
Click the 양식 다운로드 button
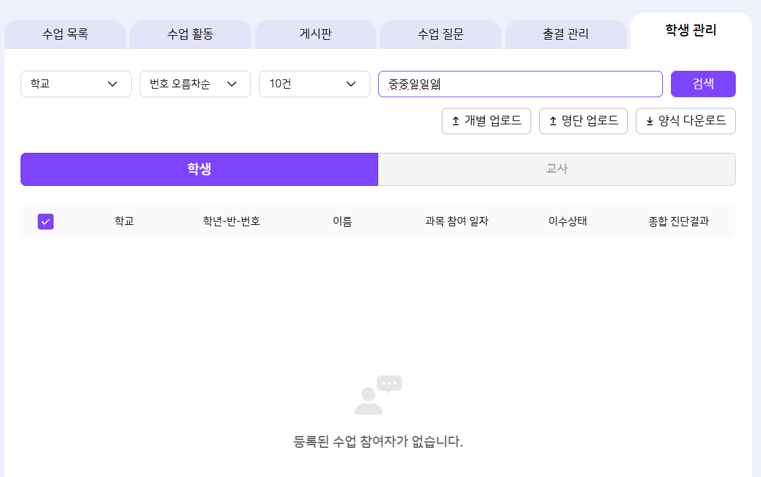(x=685, y=121)
